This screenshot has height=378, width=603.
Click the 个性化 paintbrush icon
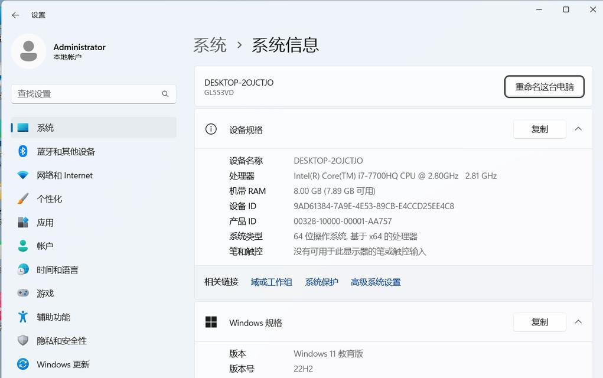[x=23, y=198]
